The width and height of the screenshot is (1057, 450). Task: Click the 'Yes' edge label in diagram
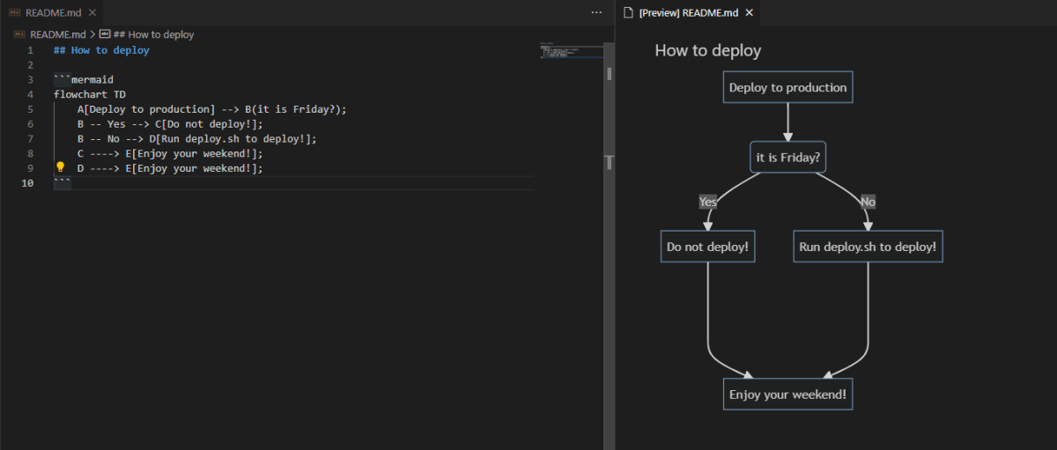tap(707, 202)
